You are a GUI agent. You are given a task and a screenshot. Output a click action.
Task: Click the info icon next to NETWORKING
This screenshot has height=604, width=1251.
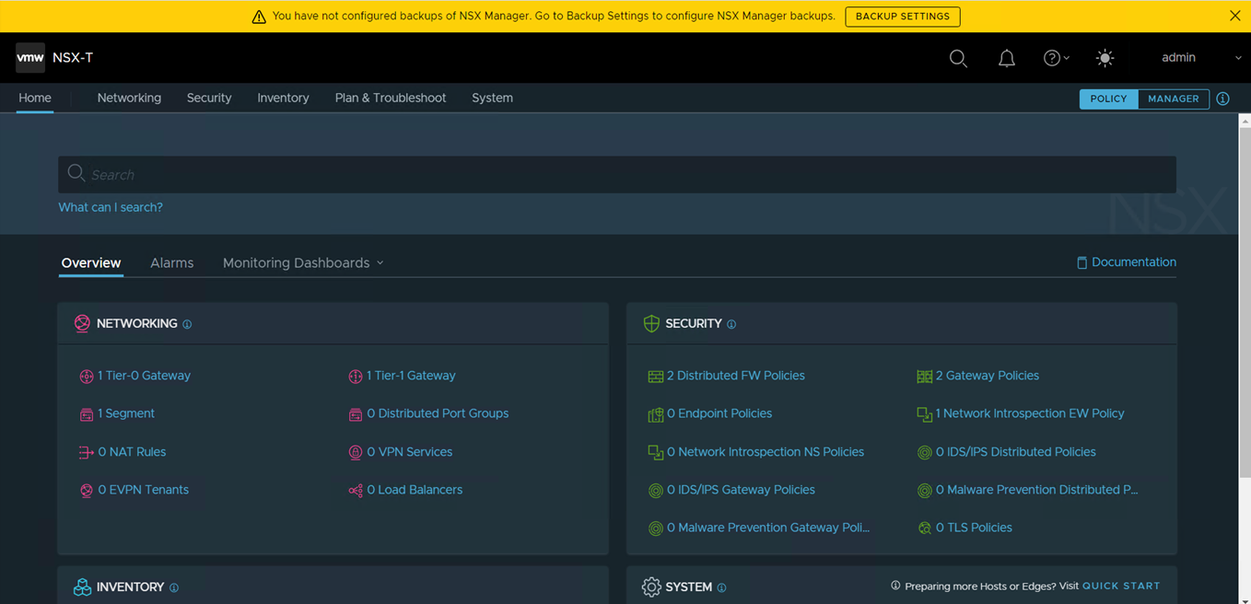point(187,324)
